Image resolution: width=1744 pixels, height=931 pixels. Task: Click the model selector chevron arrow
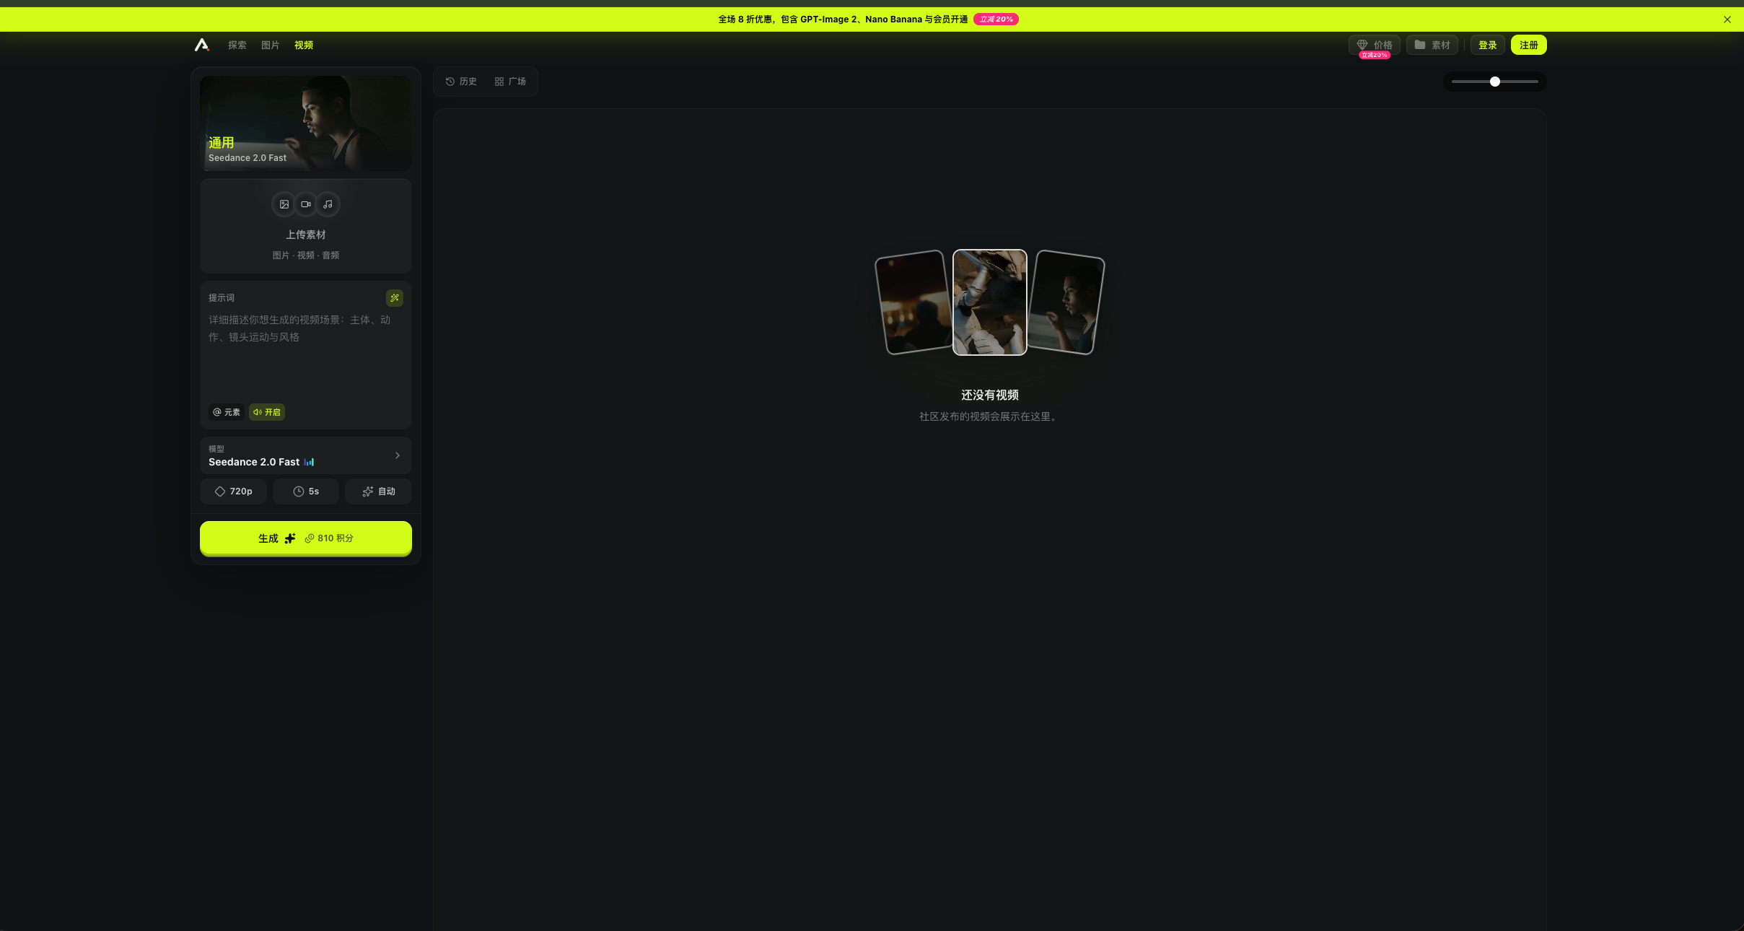click(398, 455)
